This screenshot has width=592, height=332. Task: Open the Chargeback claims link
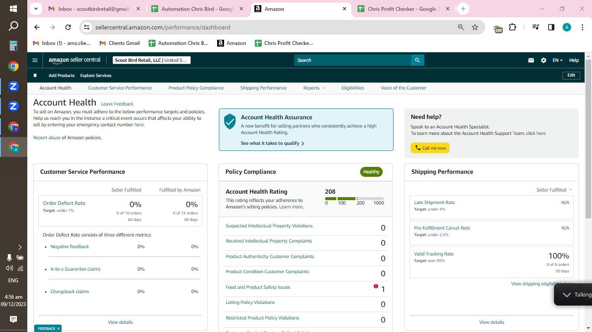click(x=70, y=291)
